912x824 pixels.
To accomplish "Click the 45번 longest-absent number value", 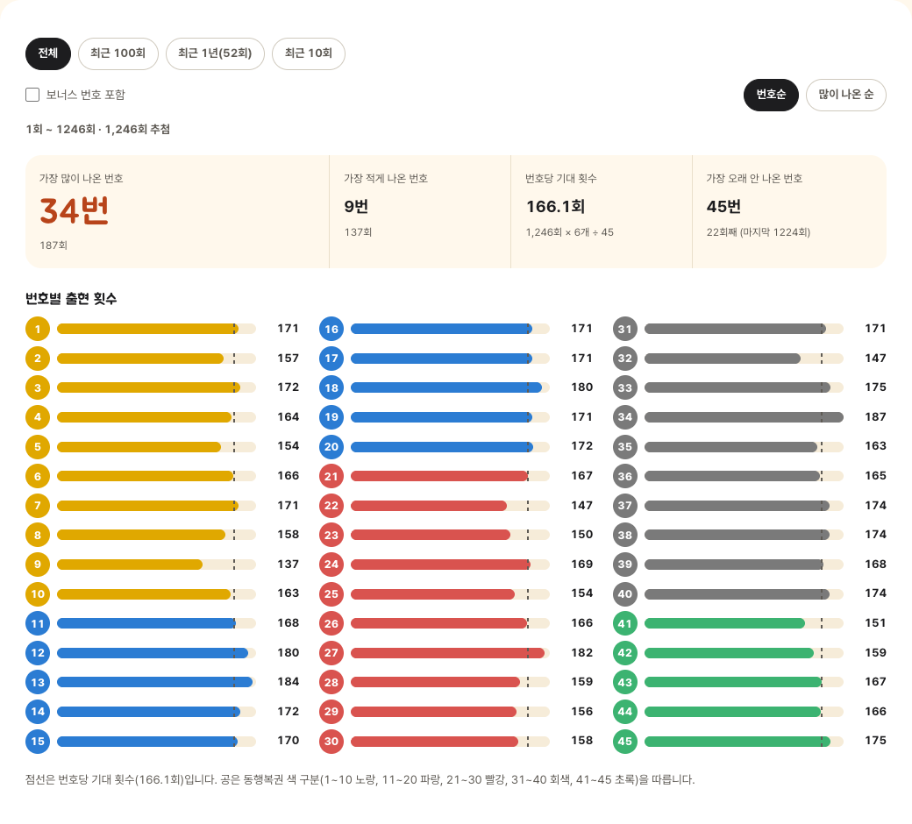I will [x=723, y=206].
